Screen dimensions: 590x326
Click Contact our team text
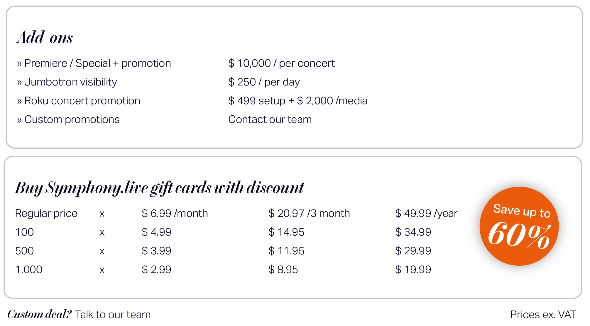(270, 119)
